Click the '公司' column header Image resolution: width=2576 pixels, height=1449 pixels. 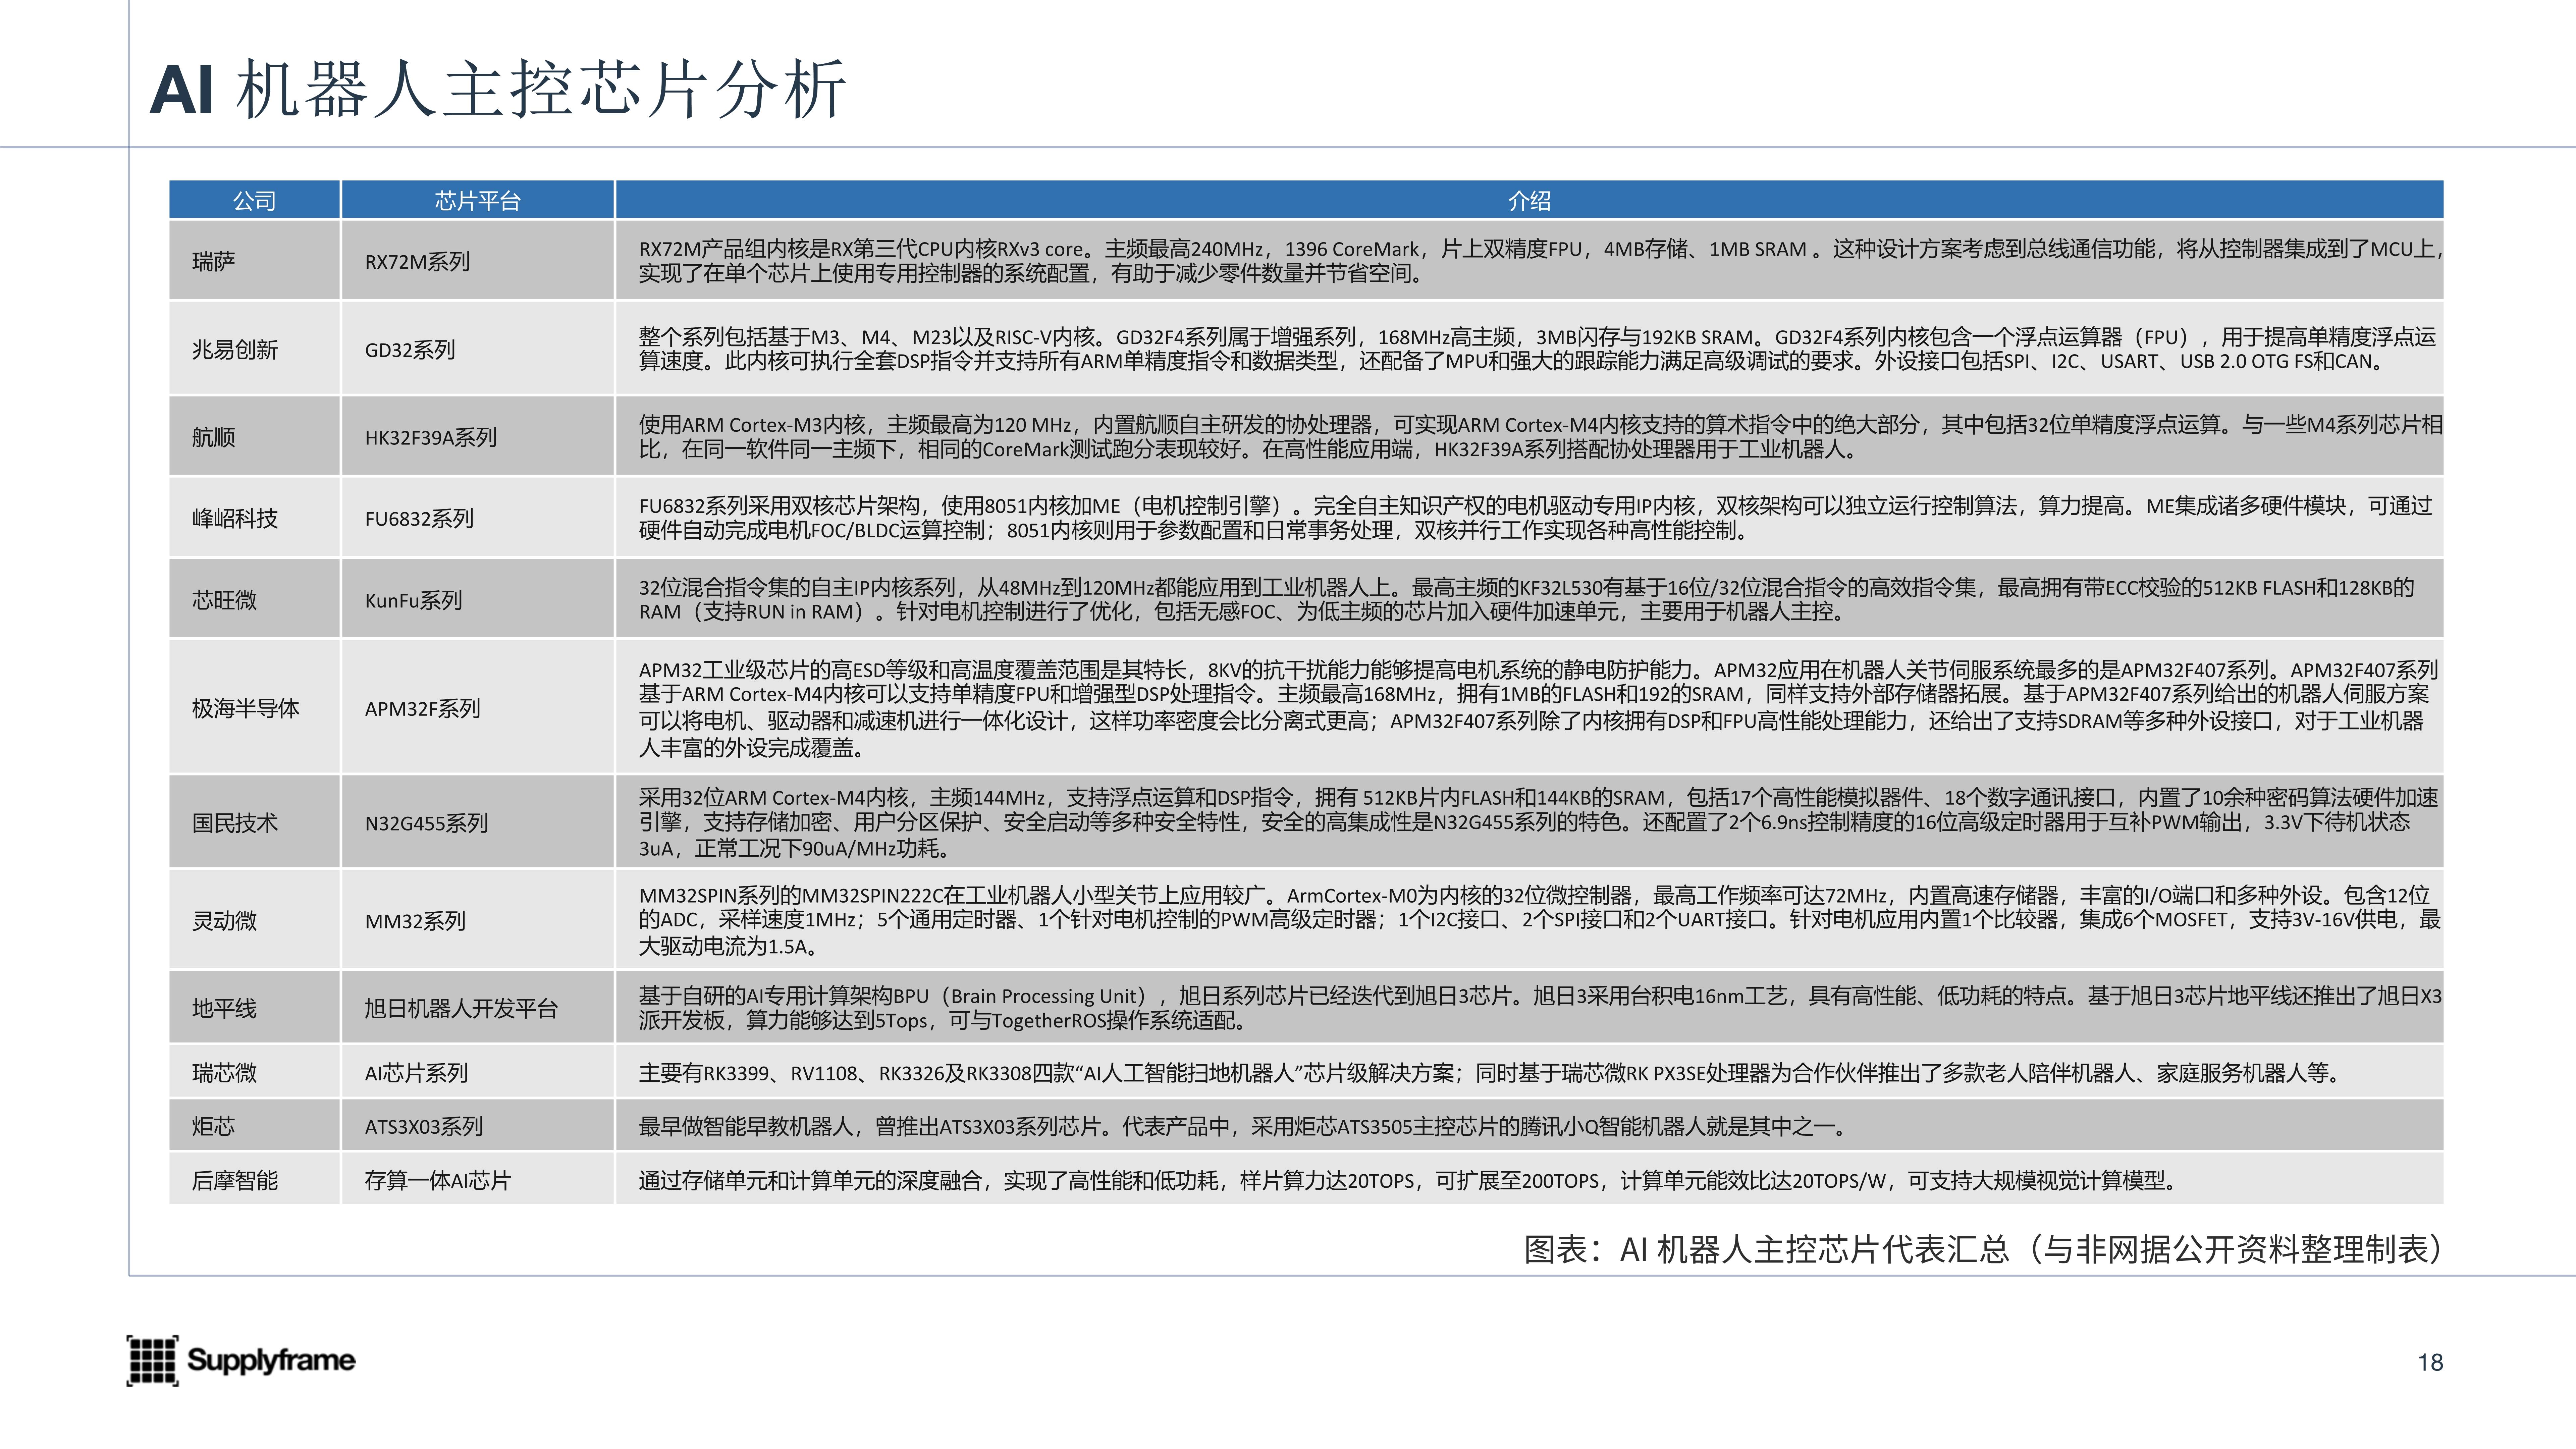(254, 200)
